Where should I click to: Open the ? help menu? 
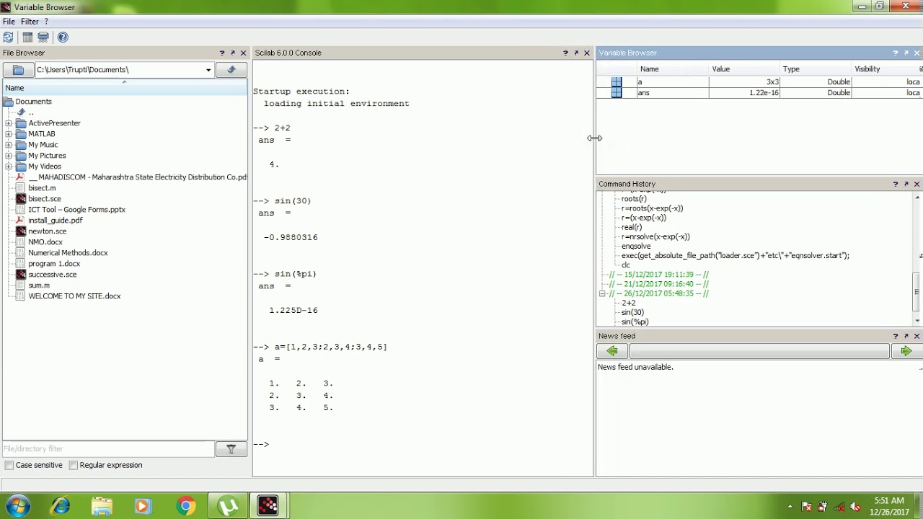click(46, 22)
